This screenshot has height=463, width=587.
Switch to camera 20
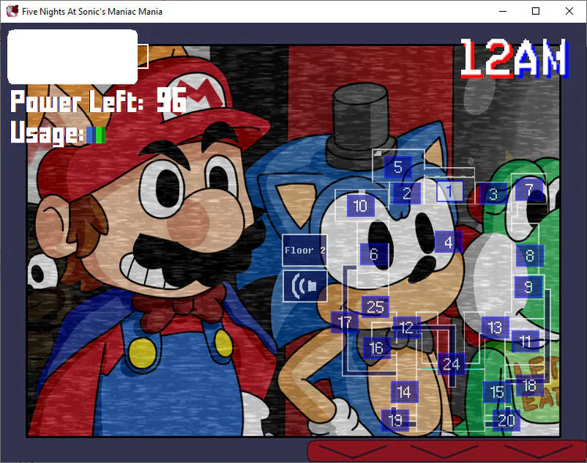click(x=506, y=420)
